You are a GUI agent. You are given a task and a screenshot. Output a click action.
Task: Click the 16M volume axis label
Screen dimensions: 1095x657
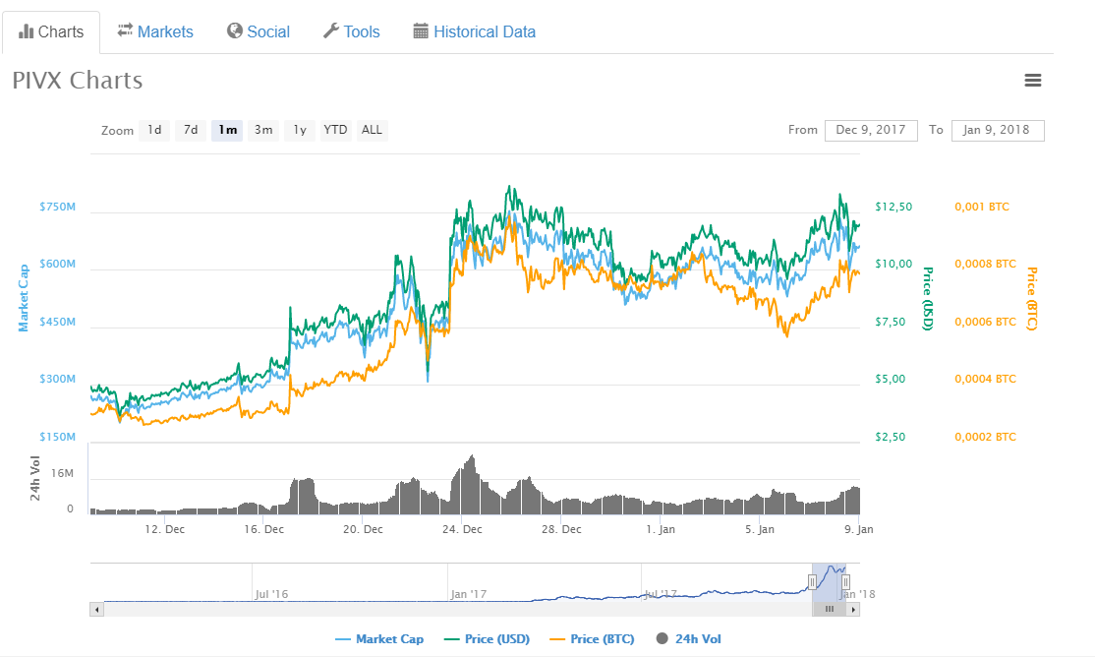[x=62, y=473]
